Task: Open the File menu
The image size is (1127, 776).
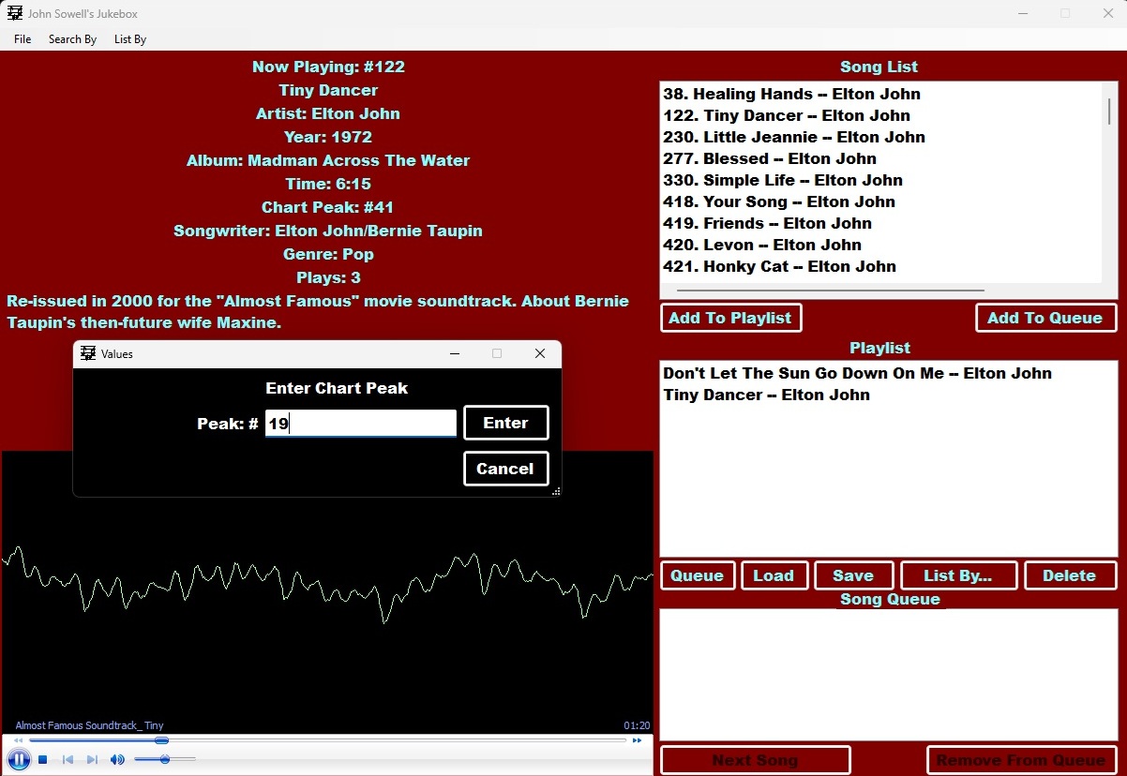Action: tap(23, 39)
